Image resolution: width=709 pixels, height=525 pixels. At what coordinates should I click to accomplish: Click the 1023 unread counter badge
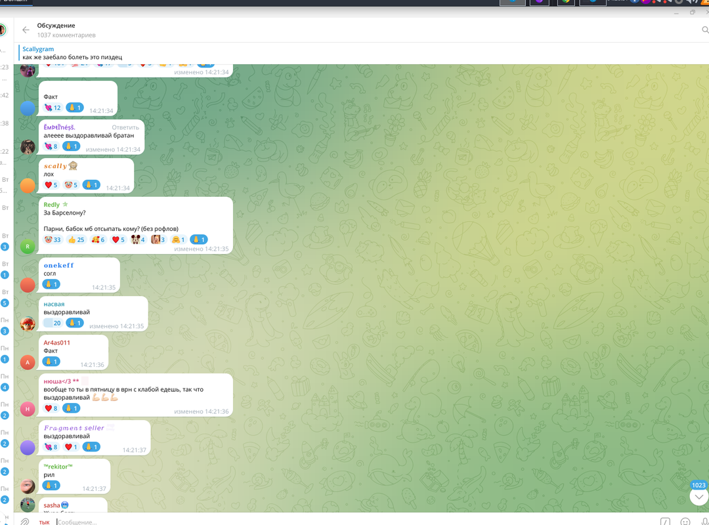(698, 485)
